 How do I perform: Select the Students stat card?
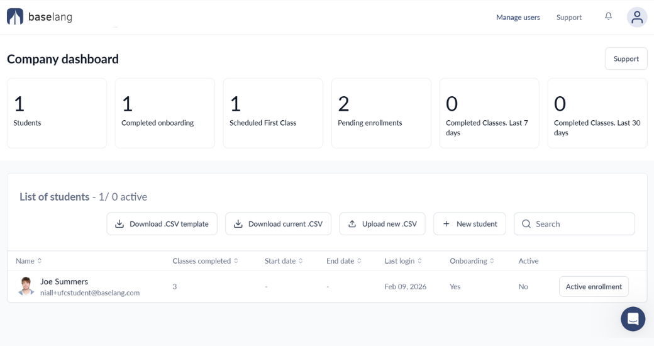[x=57, y=113]
